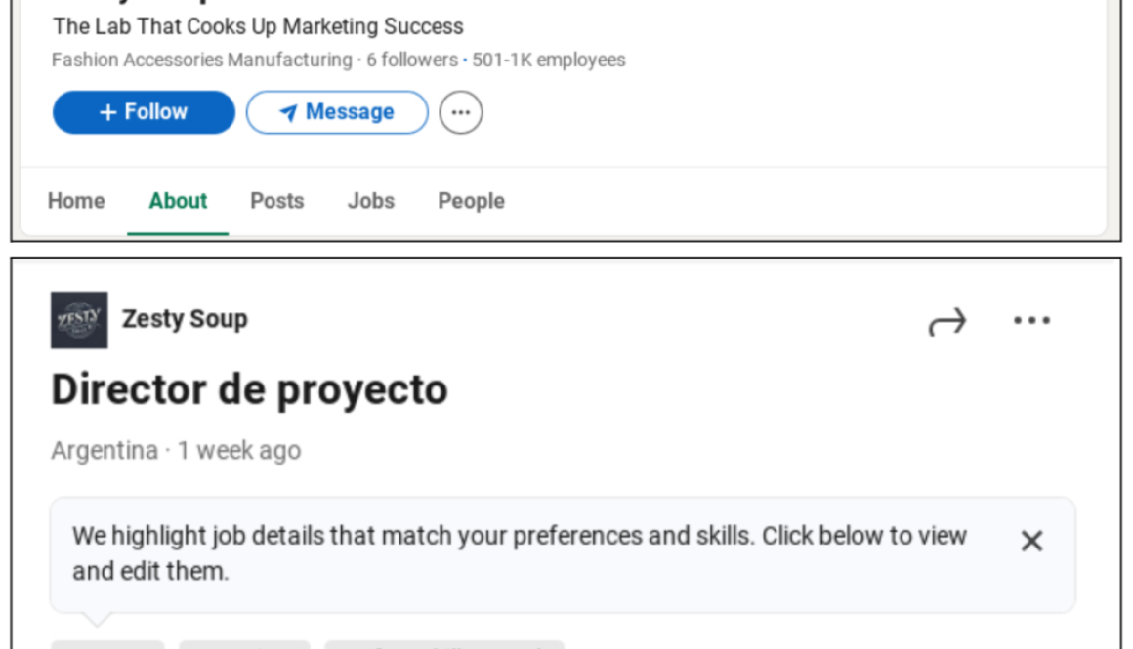
Task: Click the share arrow icon on job posting
Action: pos(946,322)
